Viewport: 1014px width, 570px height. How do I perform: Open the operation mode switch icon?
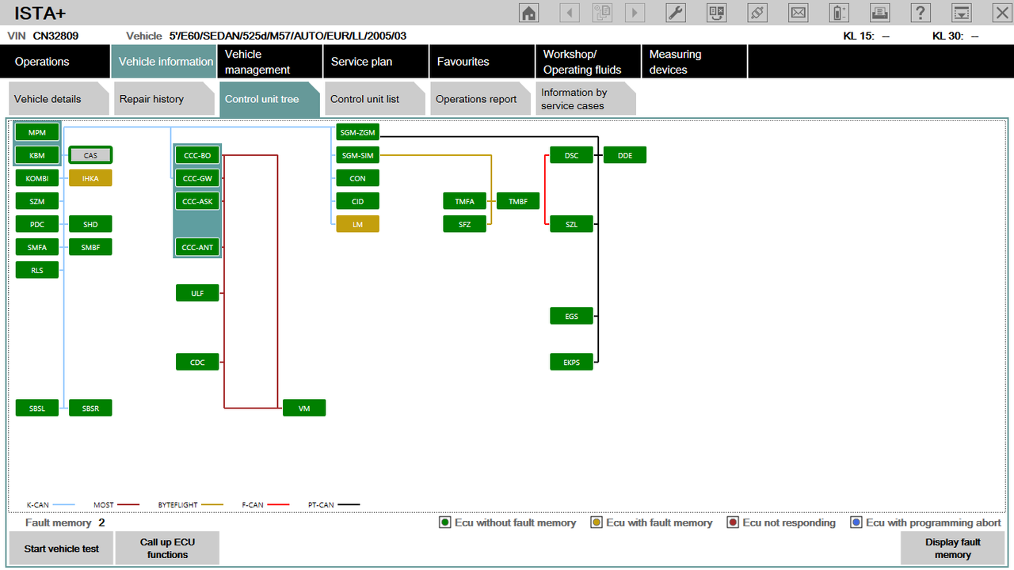tap(717, 12)
